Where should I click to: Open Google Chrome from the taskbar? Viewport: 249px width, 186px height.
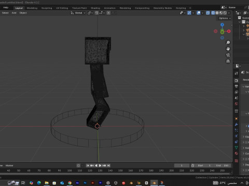point(70,183)
